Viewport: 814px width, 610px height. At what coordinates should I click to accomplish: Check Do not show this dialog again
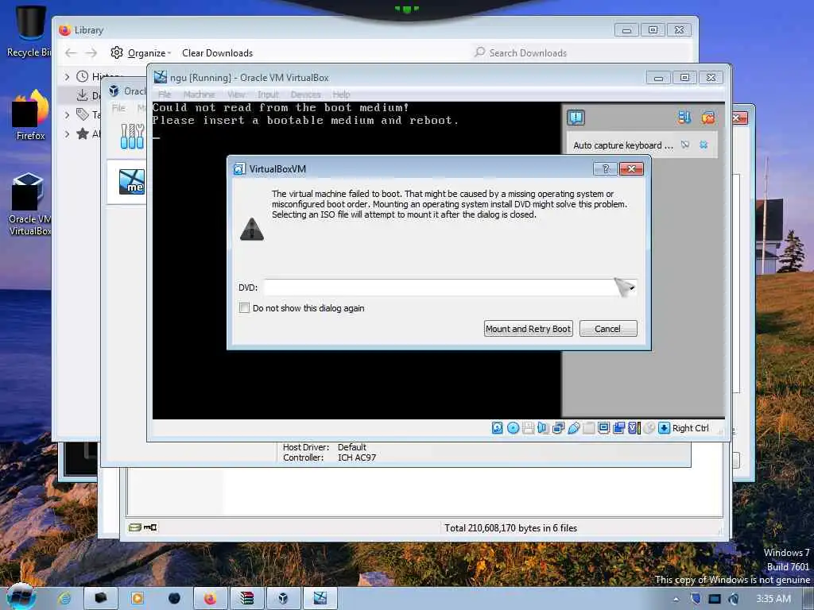click(244, 307)
